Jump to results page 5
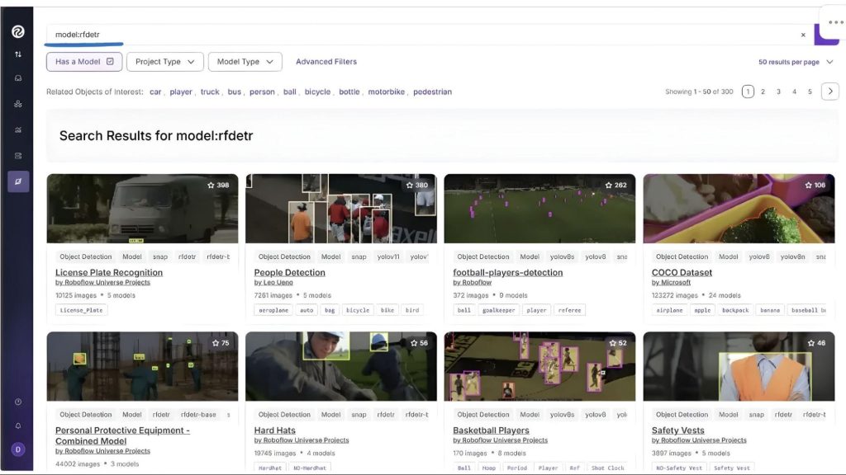 coord(810,92)
